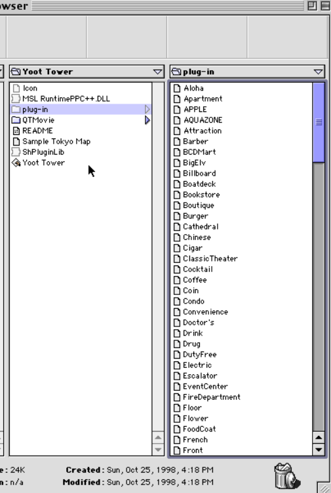The width and height of the screenshot is (331, 493).
Task: Select the Front file name
Action: click(x=193, y=450)
